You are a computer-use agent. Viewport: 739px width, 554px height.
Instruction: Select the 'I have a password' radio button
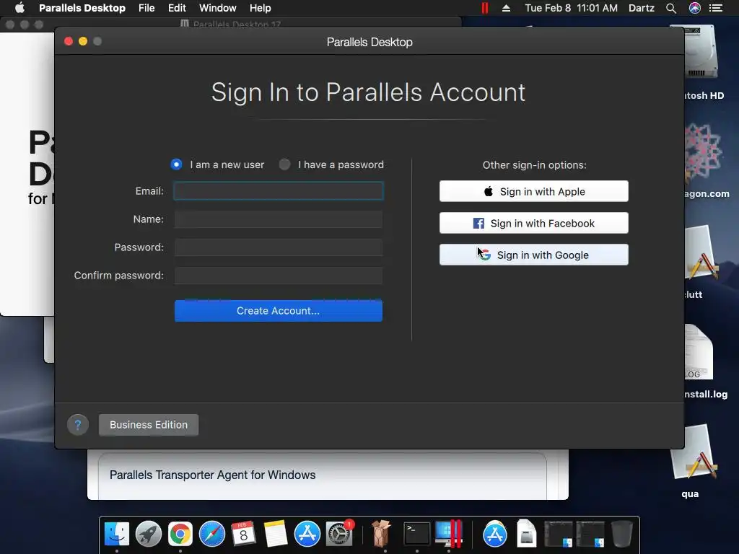pos(284,164)
